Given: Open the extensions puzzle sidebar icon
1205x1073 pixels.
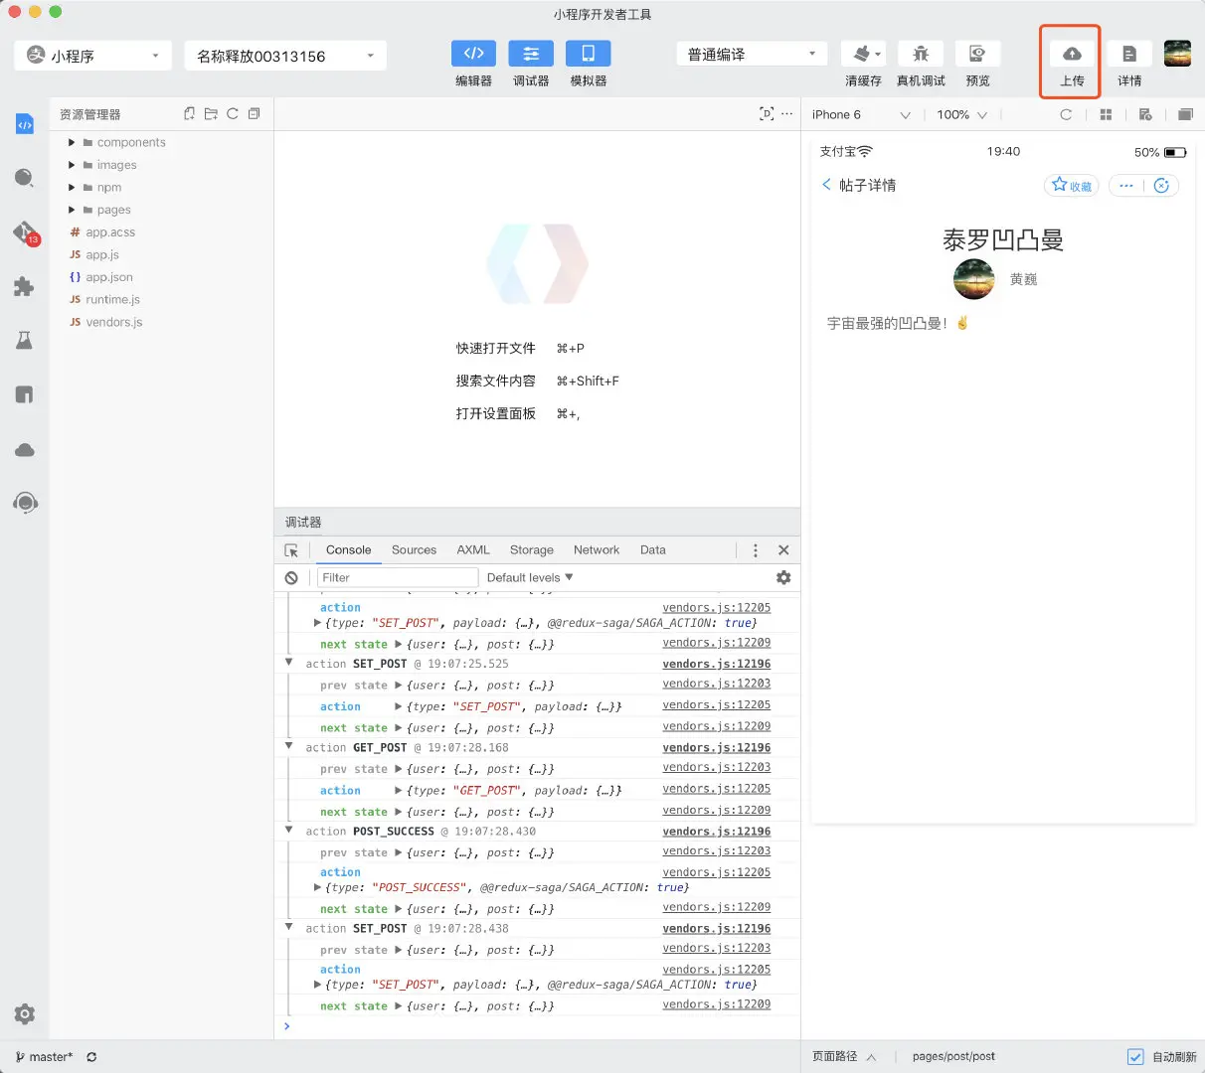Looking at the screenshot, I should (25, 287).
